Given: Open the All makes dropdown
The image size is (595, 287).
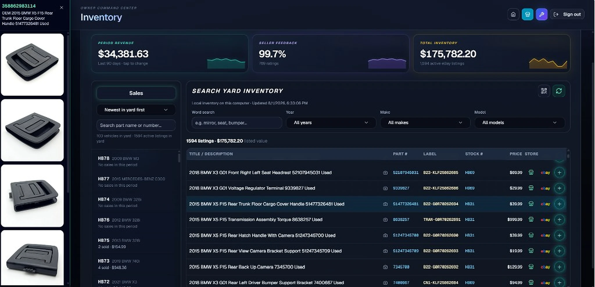Looking at the screenshot, I should coord(425,123).
